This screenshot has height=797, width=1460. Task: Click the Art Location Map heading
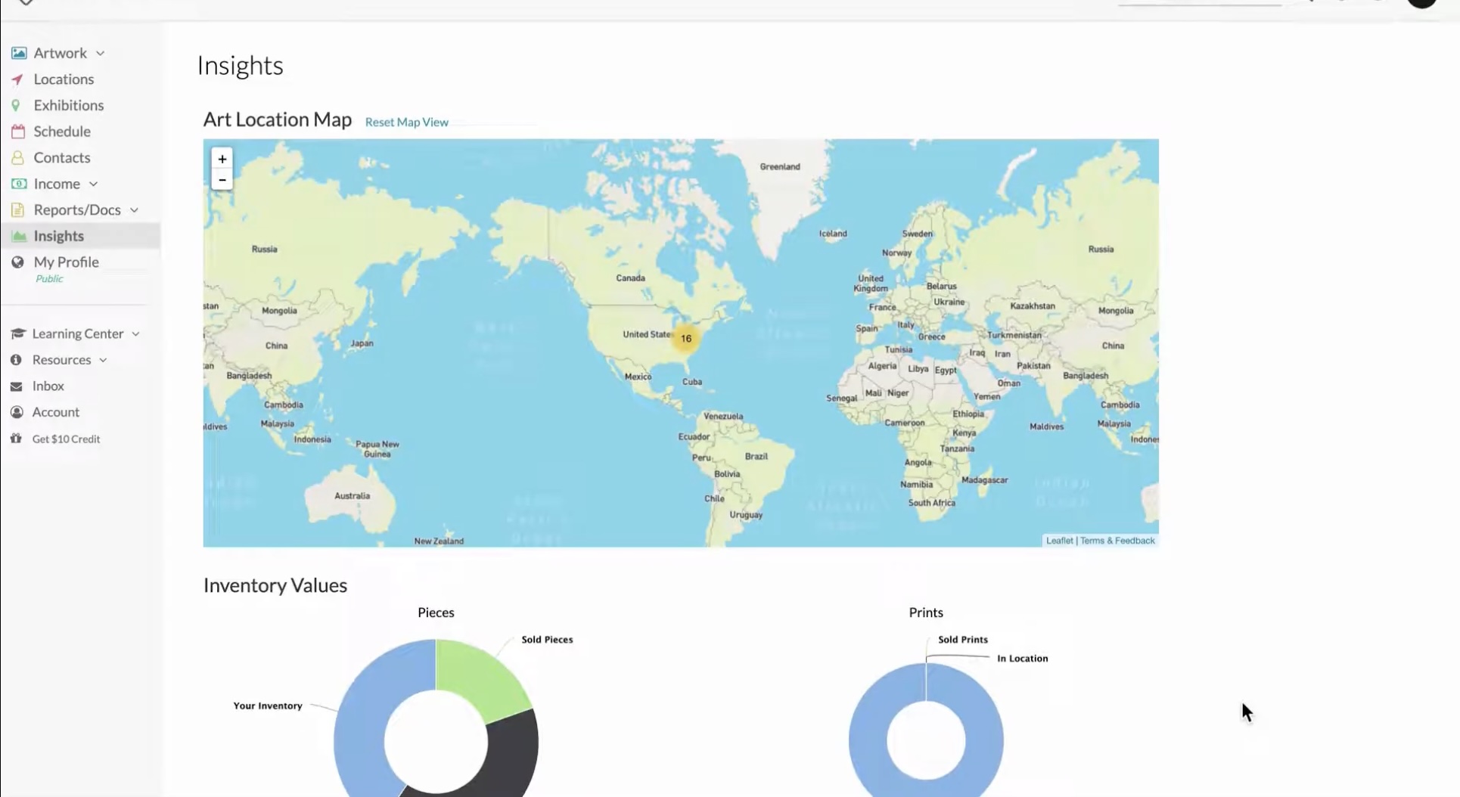tap(278, 119)
